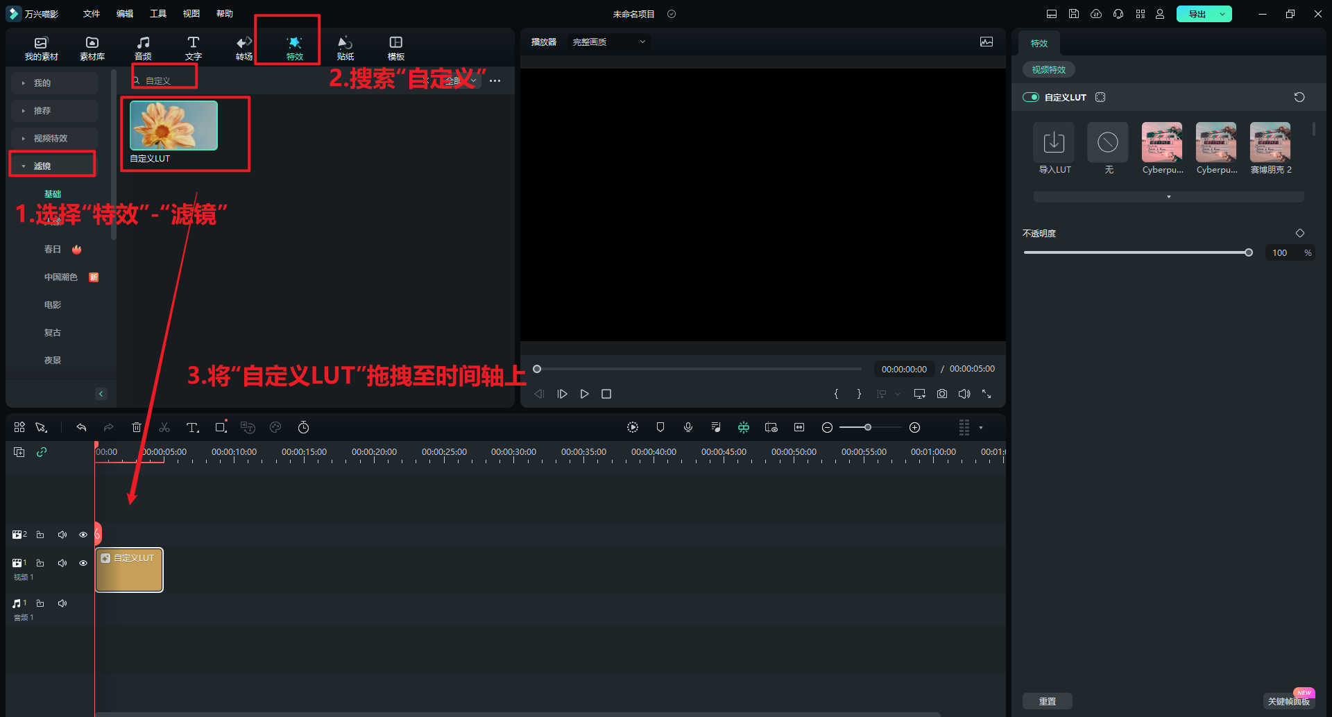This screenshot has height=717, width=1332.
Task: Expand the 推荐 category in sidebar
Action: click(42, 111)
